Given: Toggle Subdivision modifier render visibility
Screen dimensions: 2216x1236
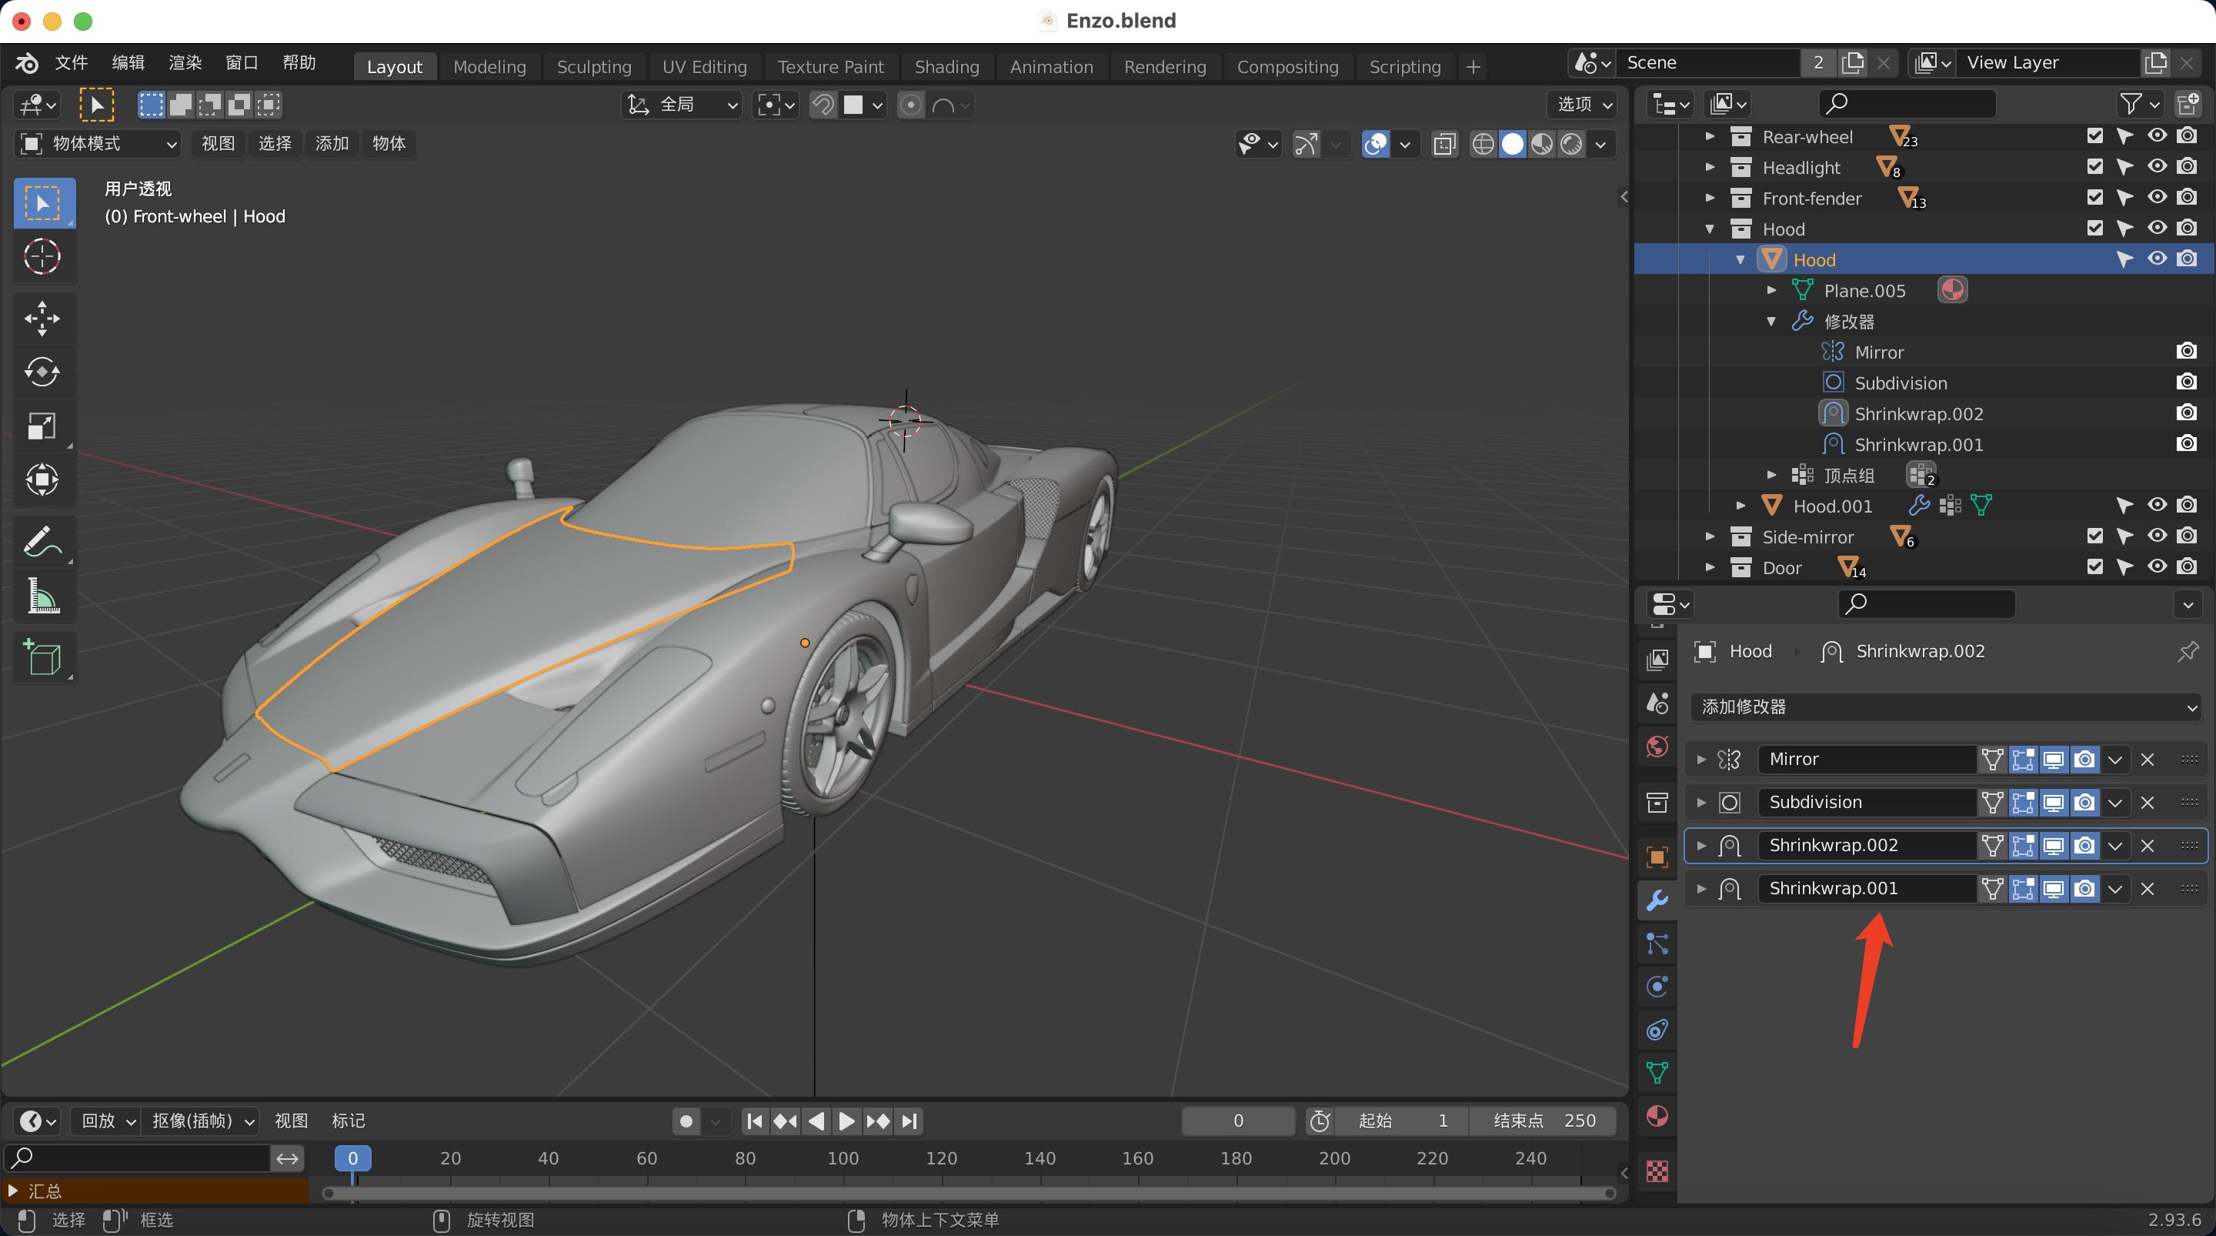Looking at the screenshot, I should point(2084,802).
